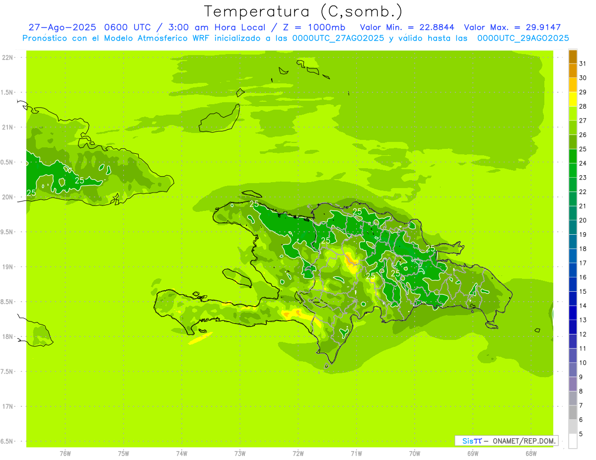The height and width of the screenshot is (460, 596).
Task: Click the '7.5N' latitude axis label
Action: [x=6, y=372]
